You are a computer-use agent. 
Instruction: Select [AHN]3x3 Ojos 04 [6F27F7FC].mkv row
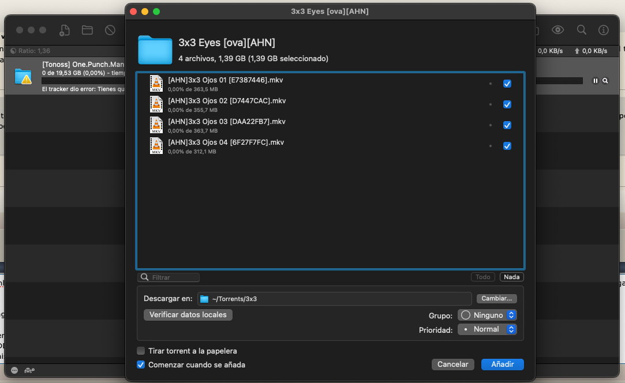point(330,146)
